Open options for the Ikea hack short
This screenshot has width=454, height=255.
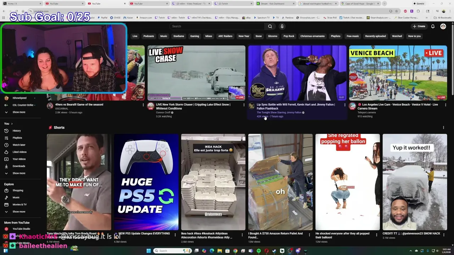click(x=242, y=235)
